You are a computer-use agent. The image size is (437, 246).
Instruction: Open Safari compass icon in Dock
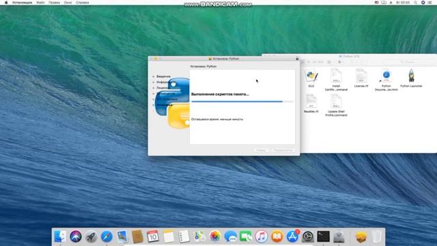coord(107,236)
